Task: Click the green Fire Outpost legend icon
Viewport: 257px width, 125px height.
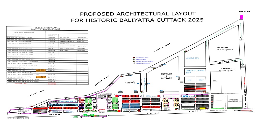Action: [x=133, y=59]
